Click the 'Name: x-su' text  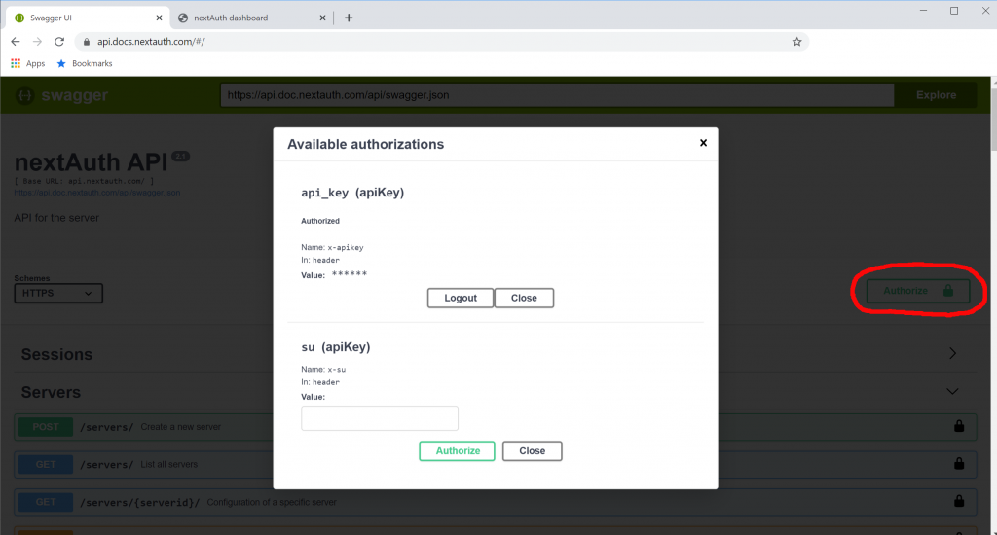point(323,370)
